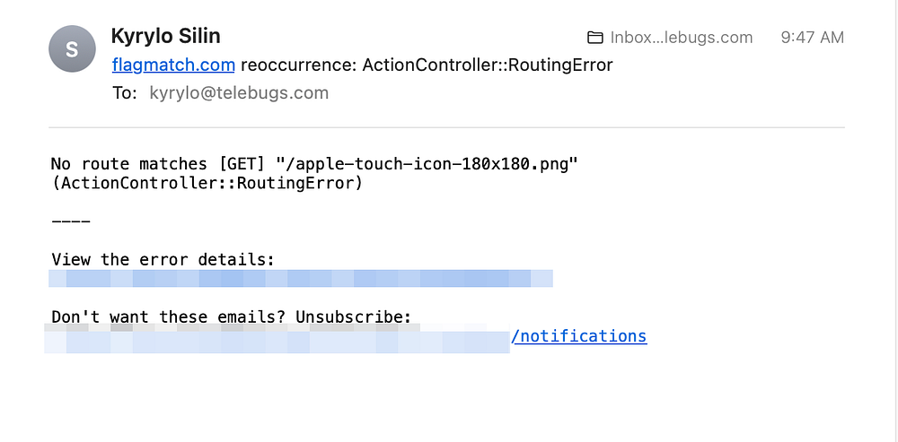Screen dimensions: 898x442
Task: Click "(ActionController::RoutingError)" in the message body
Action: tap(207, 184)
